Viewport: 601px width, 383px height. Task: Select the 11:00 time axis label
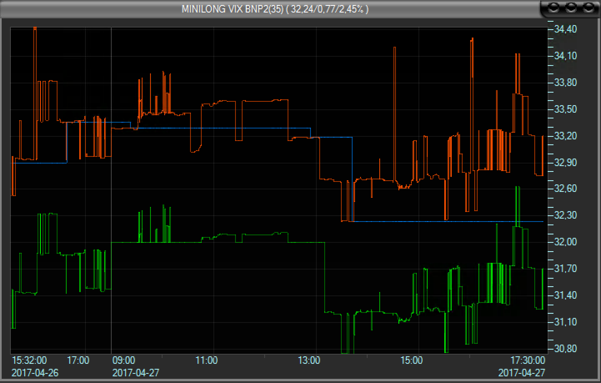click(207, 360)
